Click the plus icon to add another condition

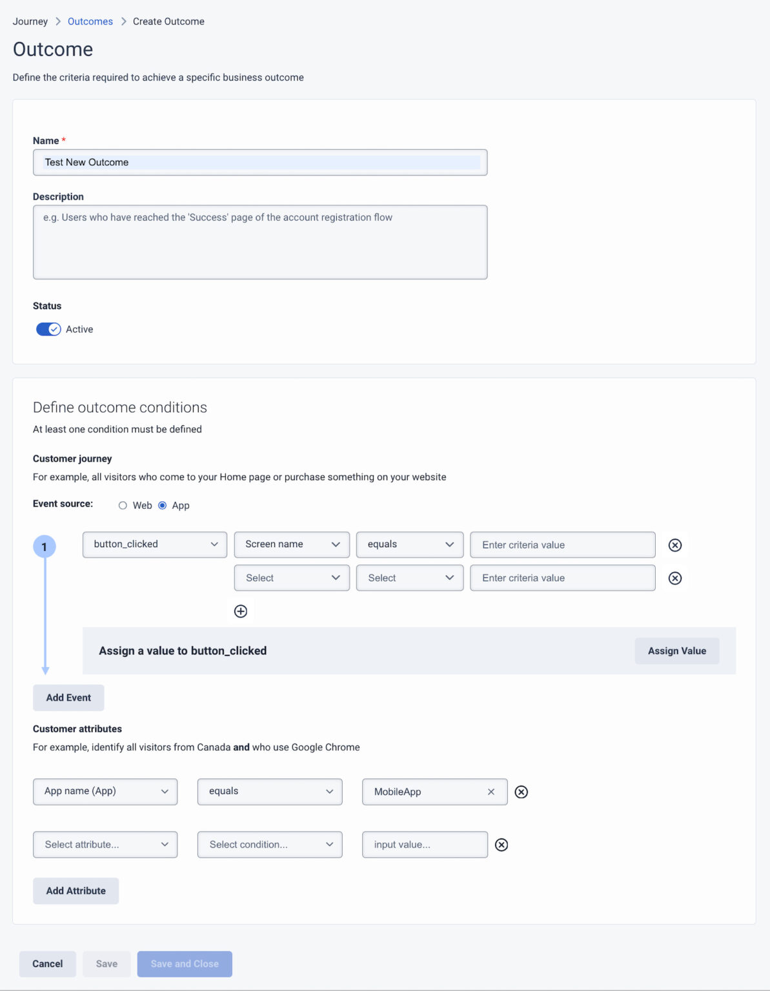240,610
